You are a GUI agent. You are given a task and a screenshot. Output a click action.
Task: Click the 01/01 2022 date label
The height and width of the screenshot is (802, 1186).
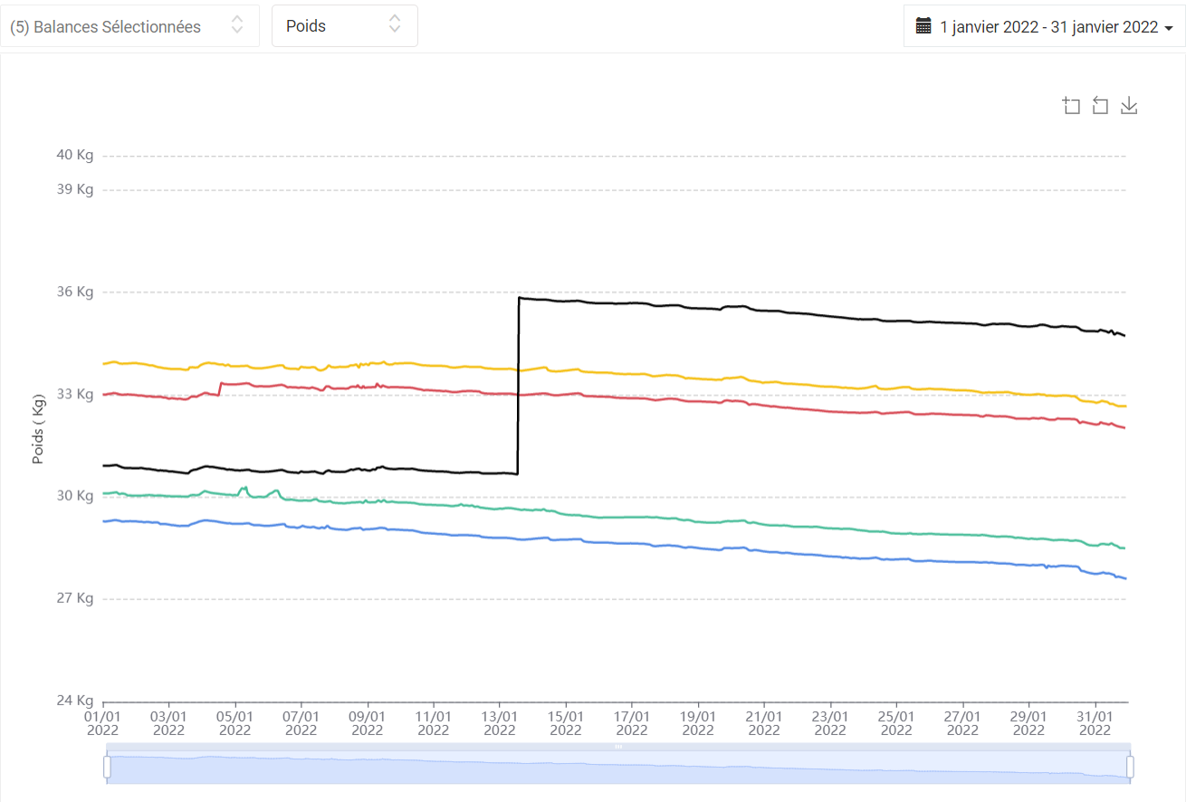click(102, 722)
